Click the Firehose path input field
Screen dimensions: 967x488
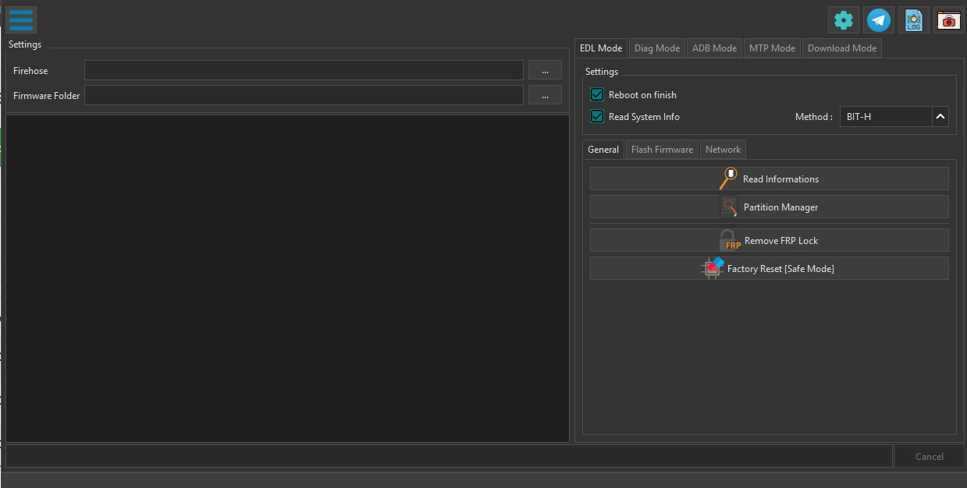(x=304, y=70)
